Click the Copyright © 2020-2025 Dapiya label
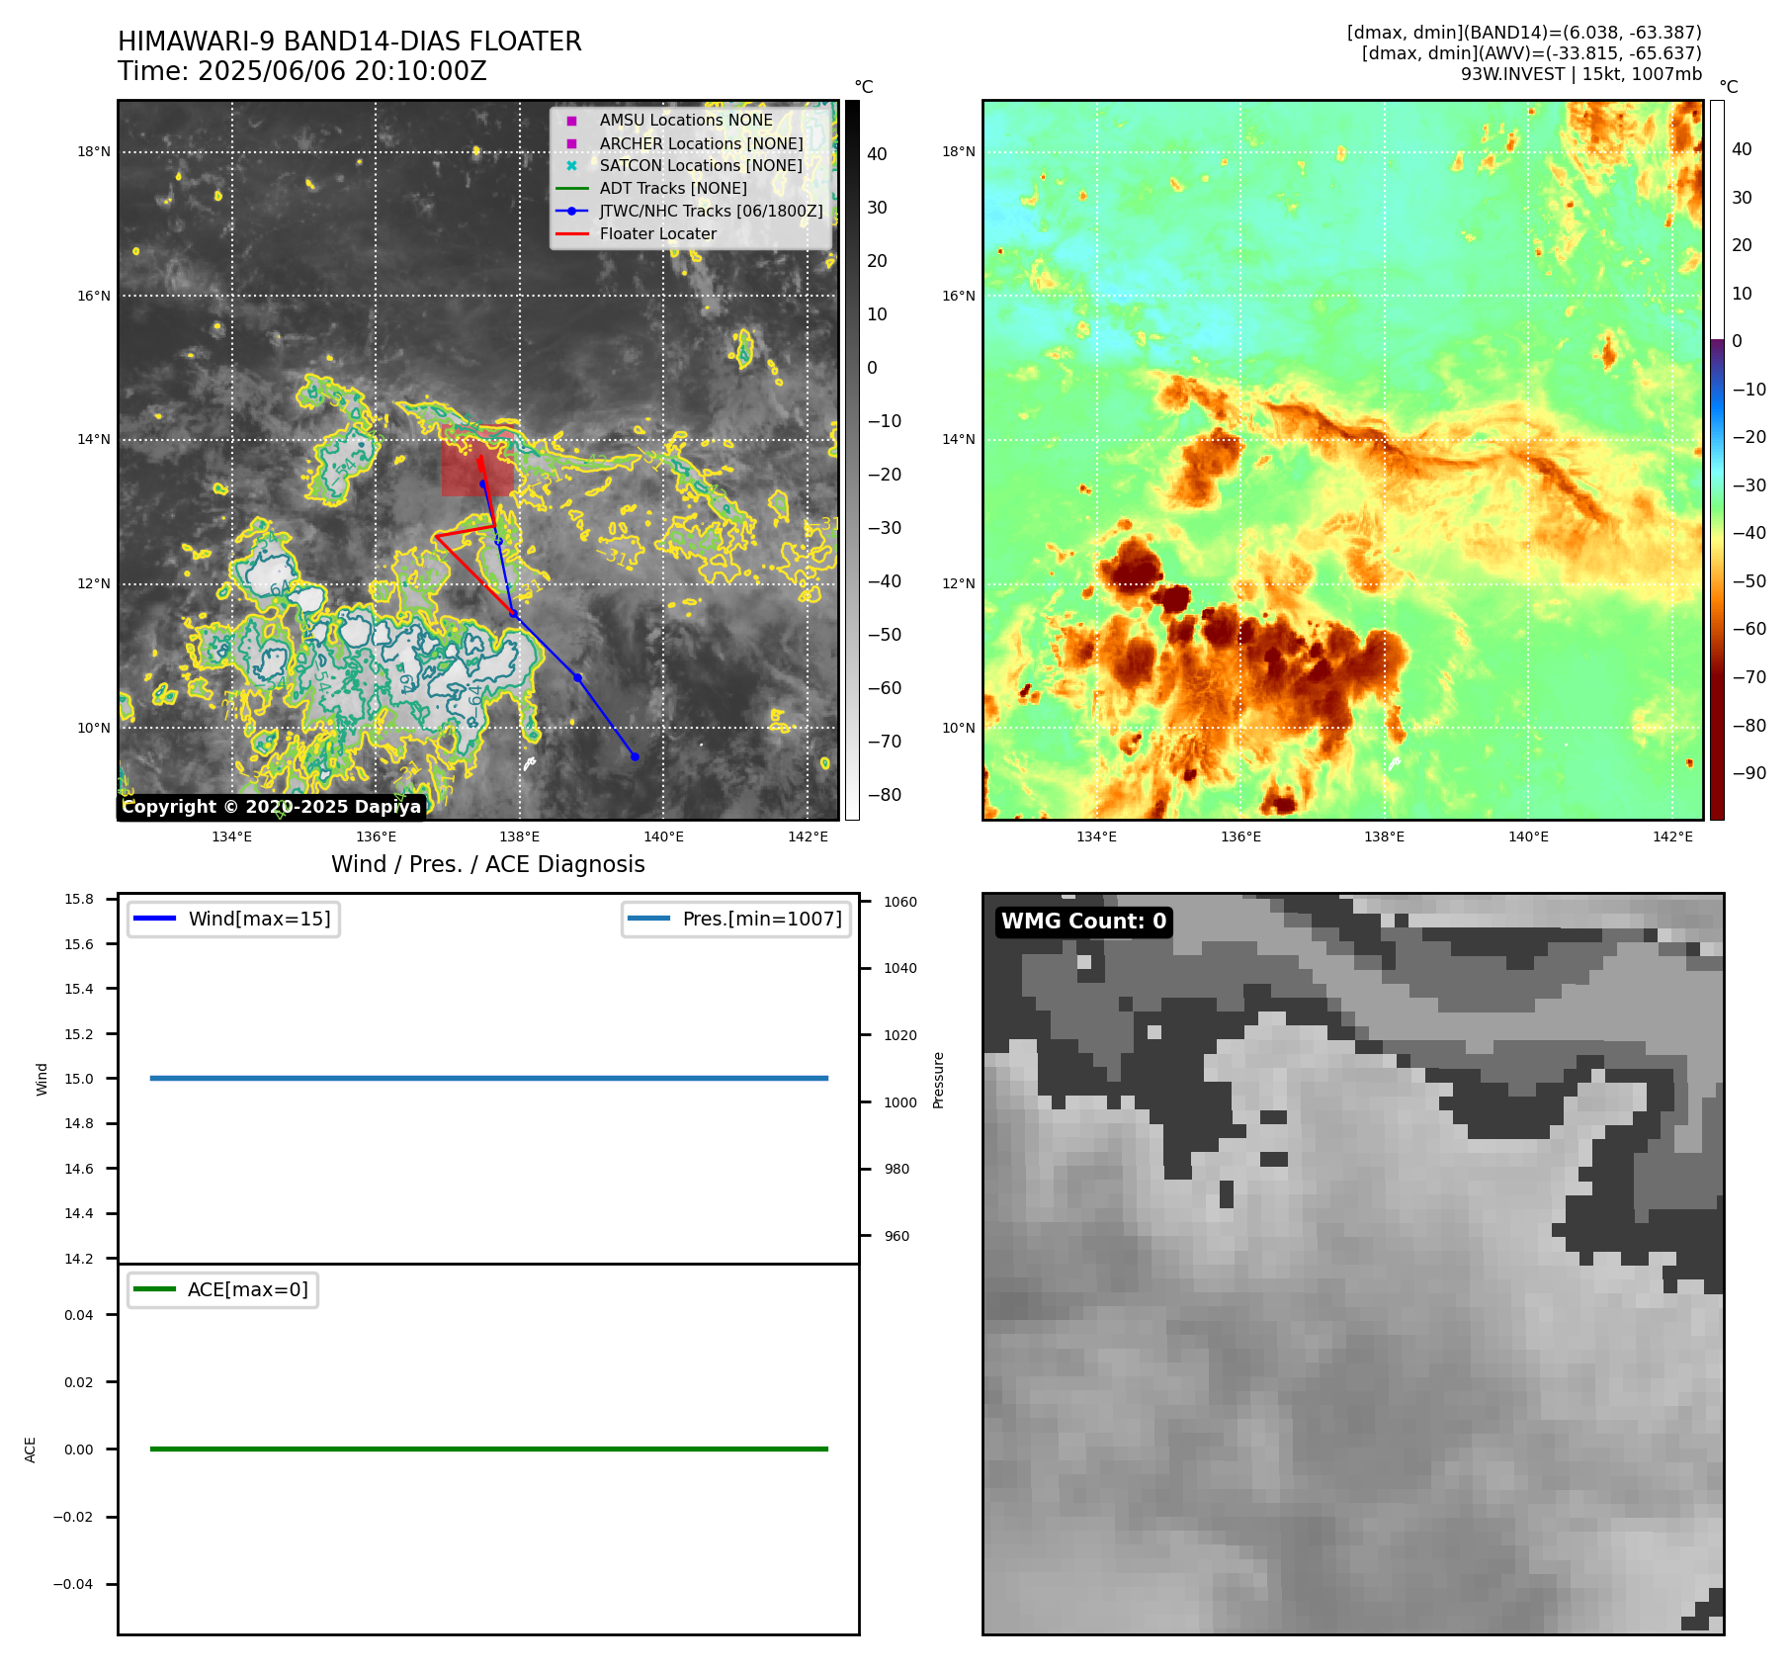 click(x=272, y=807)
